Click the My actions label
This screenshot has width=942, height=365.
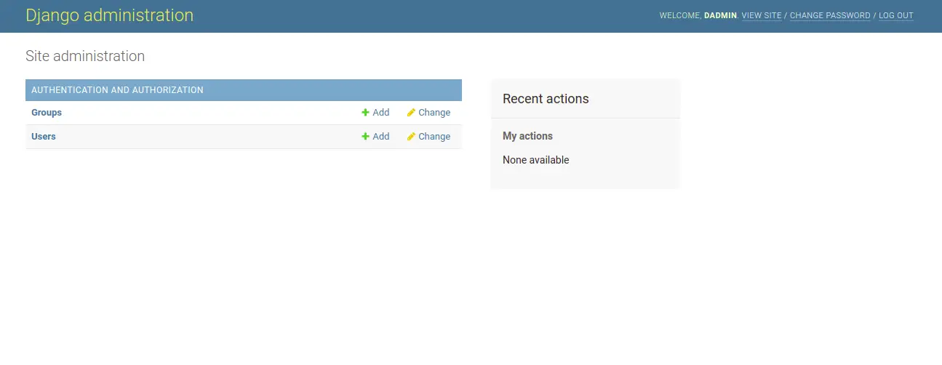pyautogui.click(x=527, y=136)
